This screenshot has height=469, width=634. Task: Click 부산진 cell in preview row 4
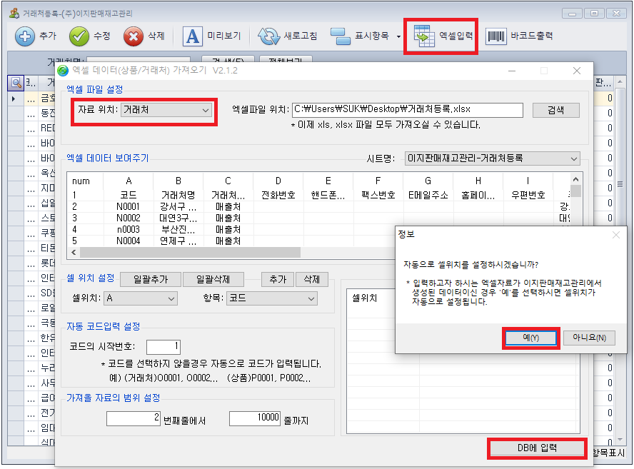[178, 230]
